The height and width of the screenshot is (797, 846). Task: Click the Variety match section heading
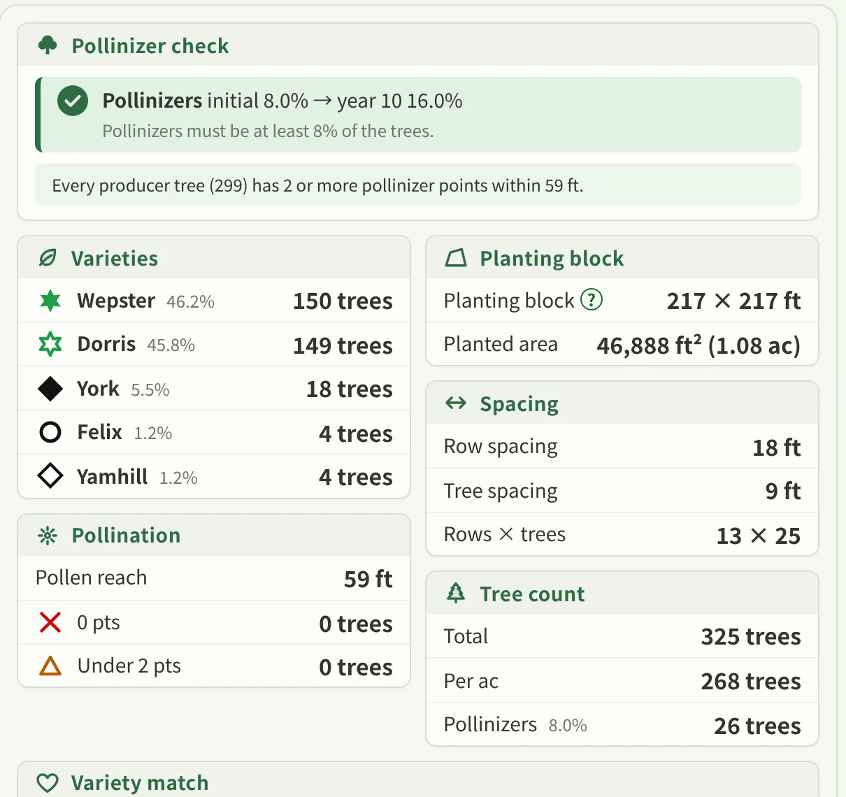coord(140,783)
